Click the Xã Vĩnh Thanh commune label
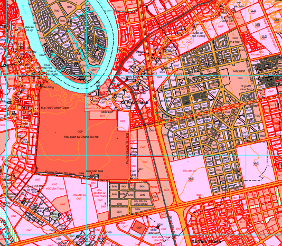This screenshot has height=246, width=282. coord(206,241)
